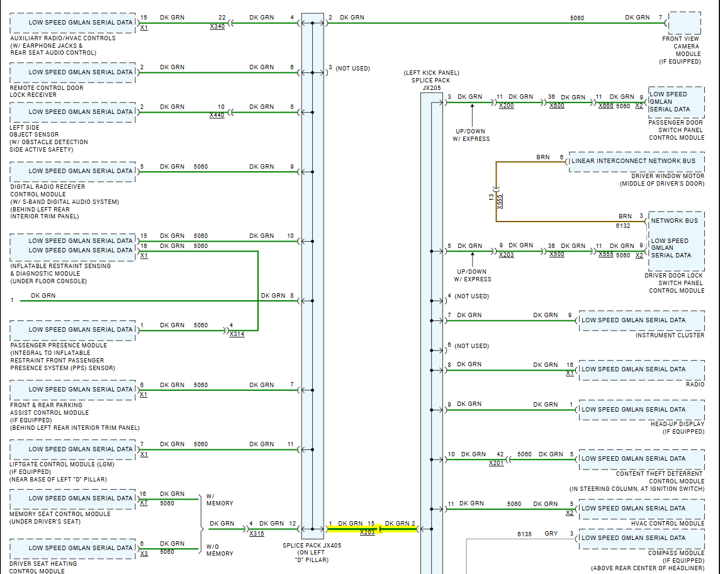The width and height of the screenshot is (720, 574).
Task: Click the X201 connector link
Action: click(497, 463)
